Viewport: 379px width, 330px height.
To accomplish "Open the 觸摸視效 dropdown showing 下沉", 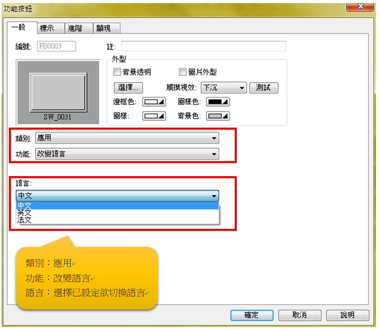I will (x=223, y=88).
